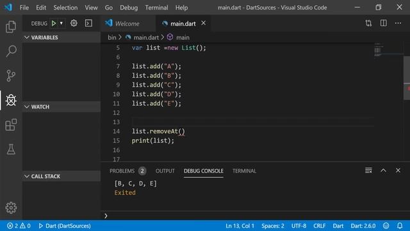
Task: Close the main.dart tab
Action: [204, 23]
